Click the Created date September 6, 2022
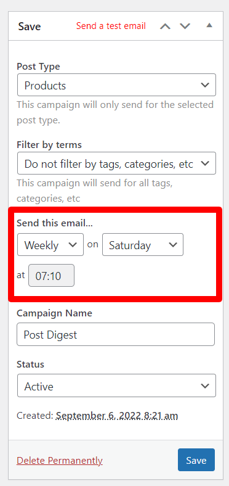This screenshot has width=229, height=486. 117,415
